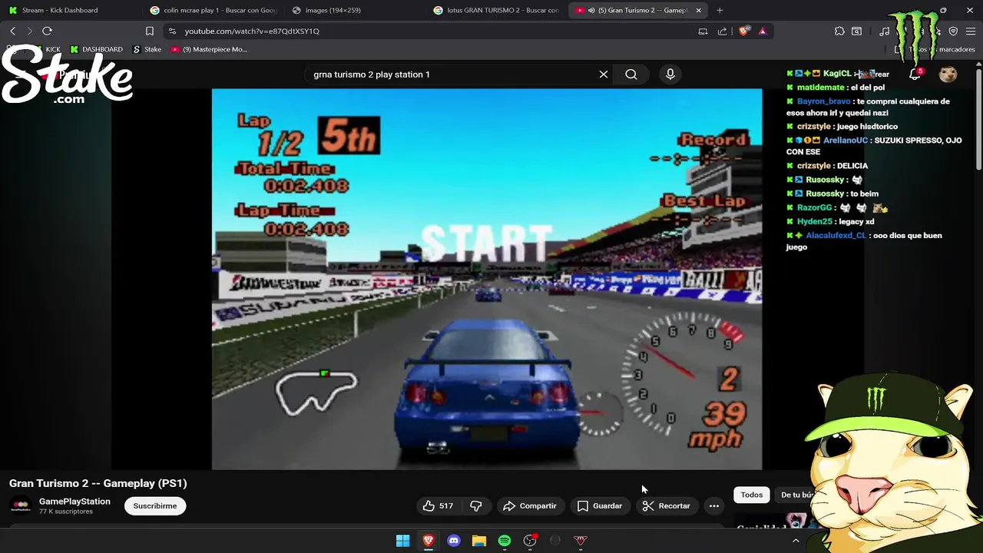Click chat user Alacalufexd_CL
Image resolution: width=983 pixels, height=553 pixels.
836,235
